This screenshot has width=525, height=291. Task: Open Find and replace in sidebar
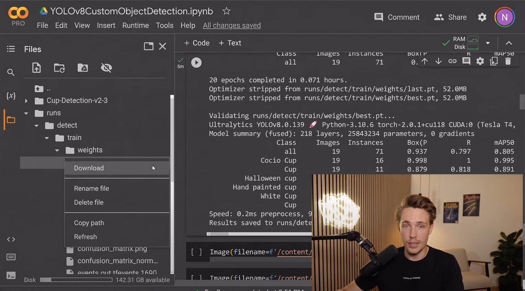pyautogui.click(x=11, y=72)
